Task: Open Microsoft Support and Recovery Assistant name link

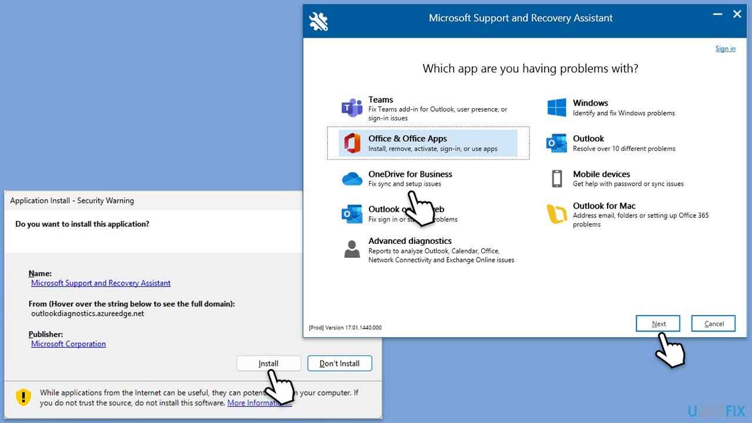Action: [x=101, y=283]
